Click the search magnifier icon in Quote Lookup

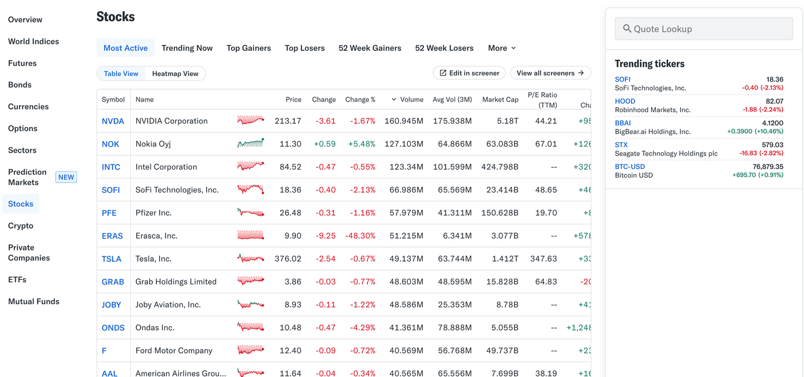point(627,28)
